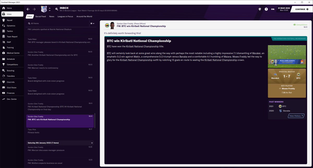Open the inbox filter options dropdown

point(92,23)
